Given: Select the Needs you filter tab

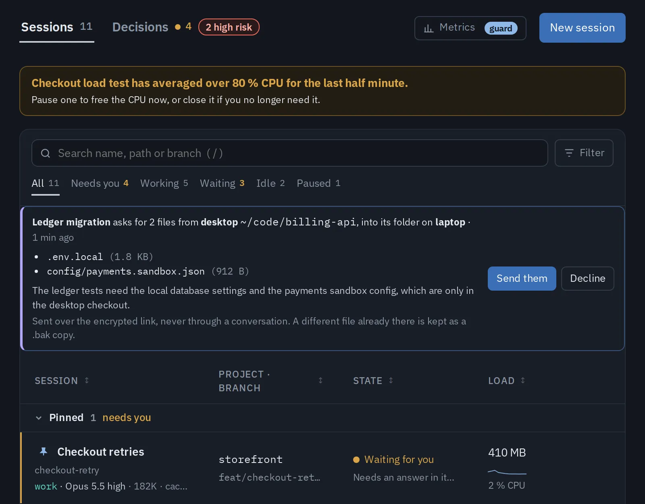Looking at the screenshot, I should pos(100,184).
